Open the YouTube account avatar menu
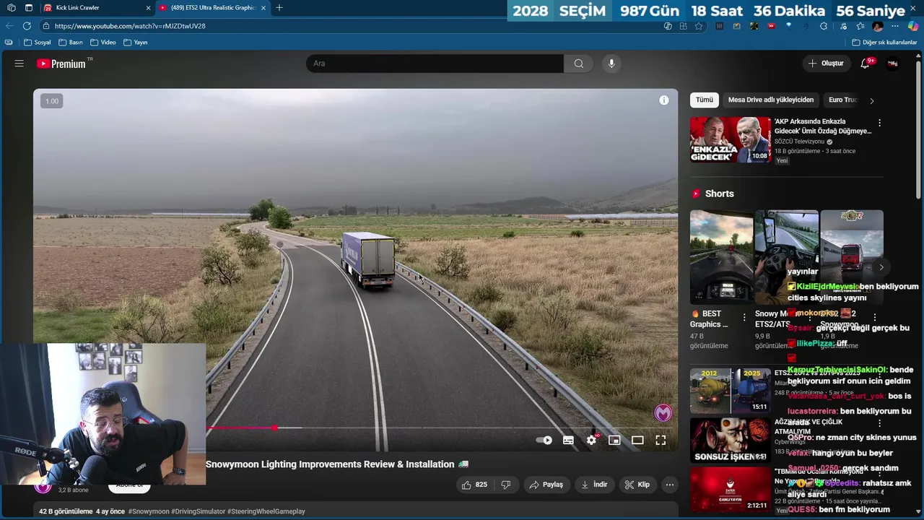The height and width of the screenshot is (520, 924). point(893,64)
